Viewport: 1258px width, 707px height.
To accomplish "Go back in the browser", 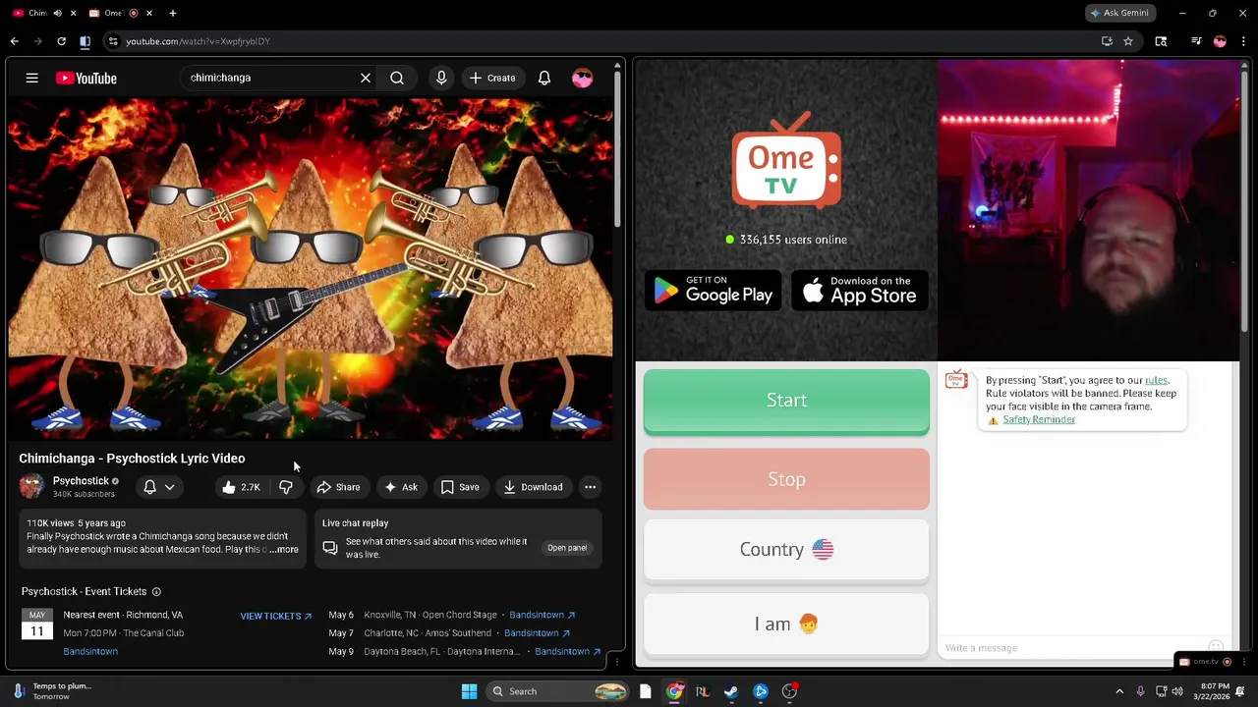I will click(x=14, y=41).
